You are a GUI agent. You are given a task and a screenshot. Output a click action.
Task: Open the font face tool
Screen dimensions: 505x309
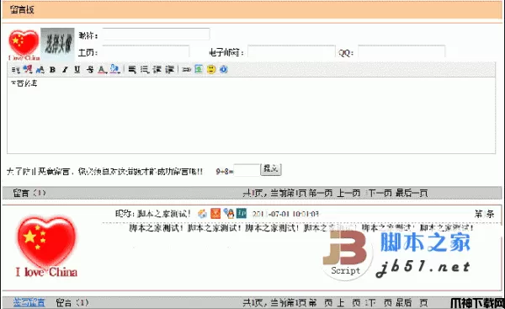point(28,69)
